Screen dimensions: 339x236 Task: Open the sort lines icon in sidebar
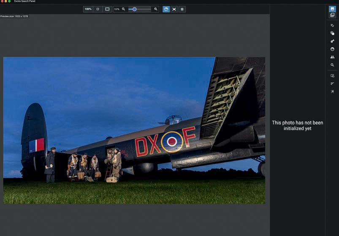coord(332,83)
